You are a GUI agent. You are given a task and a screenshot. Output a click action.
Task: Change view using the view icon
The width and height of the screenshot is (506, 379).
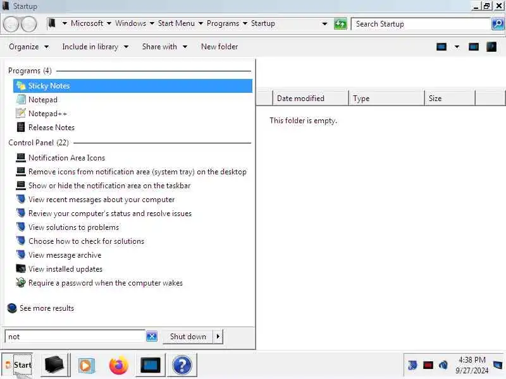(x=441, y=47)
